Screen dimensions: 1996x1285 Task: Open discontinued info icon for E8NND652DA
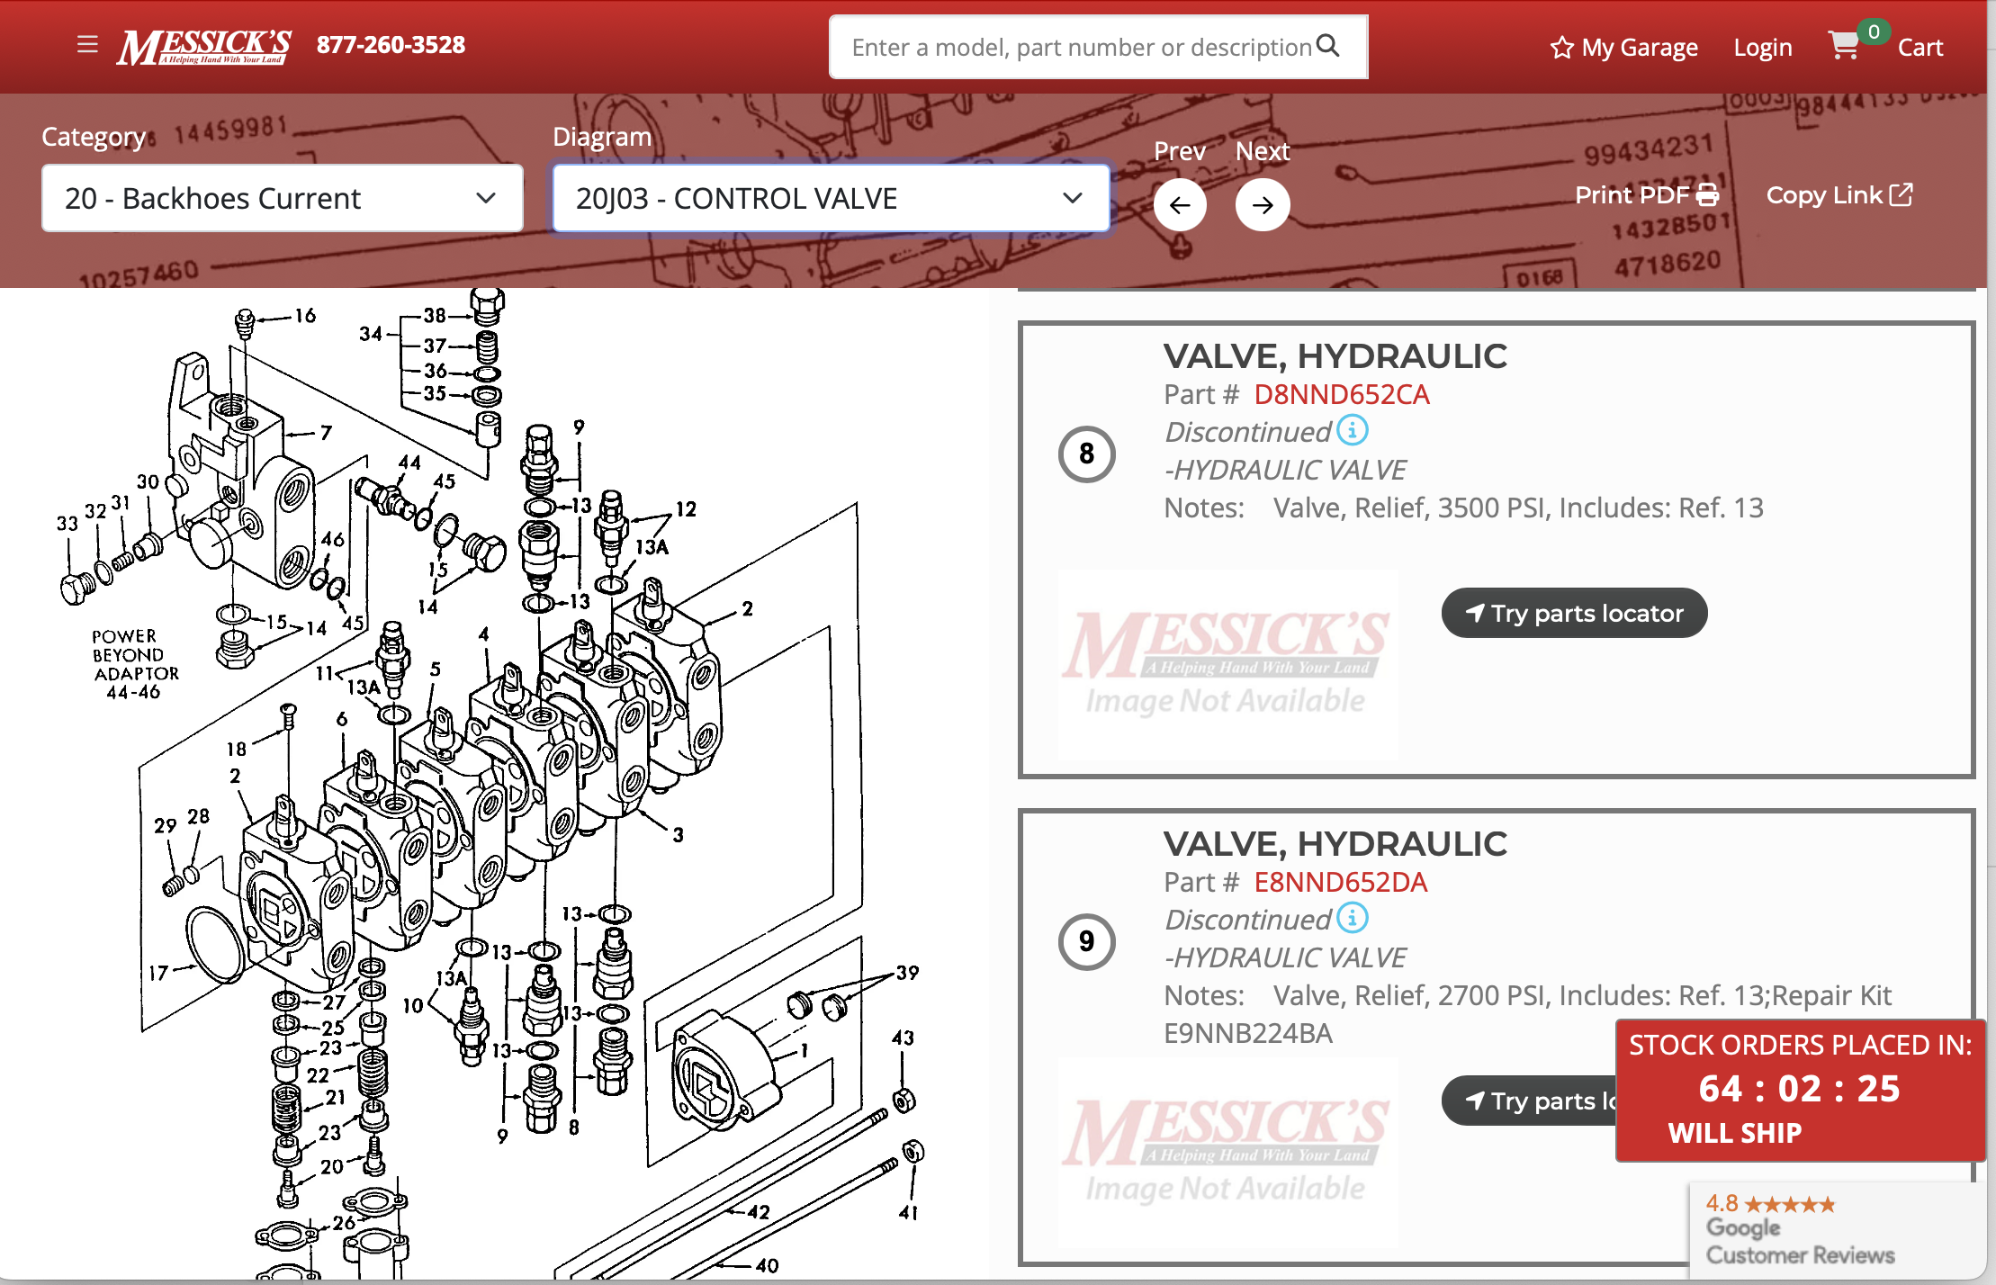pyautogui.click(x=1352, y=918)
